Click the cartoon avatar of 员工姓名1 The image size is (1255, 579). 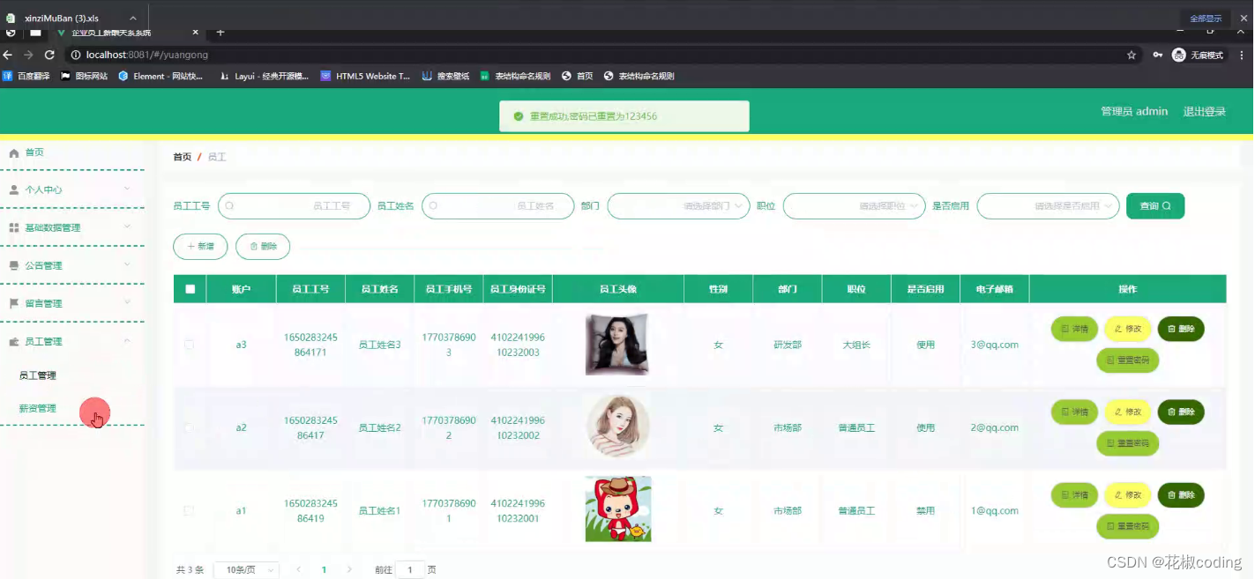(618, 508)
